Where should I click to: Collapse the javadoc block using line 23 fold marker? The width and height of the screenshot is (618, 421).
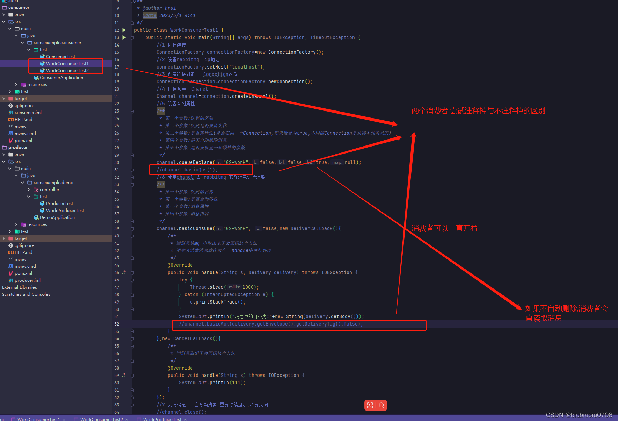pyautogui.click(x=132, y=111)
